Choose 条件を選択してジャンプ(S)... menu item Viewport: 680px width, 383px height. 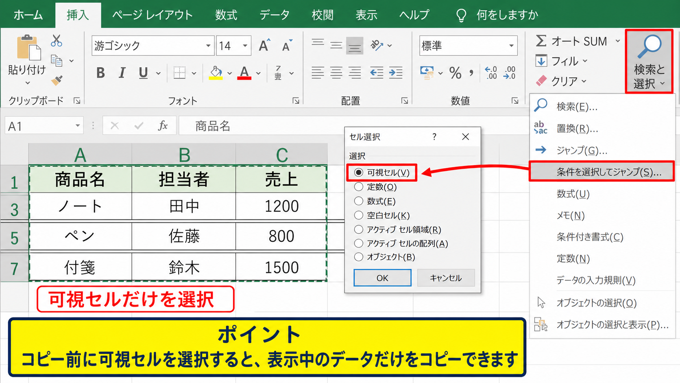pos(602,171)
